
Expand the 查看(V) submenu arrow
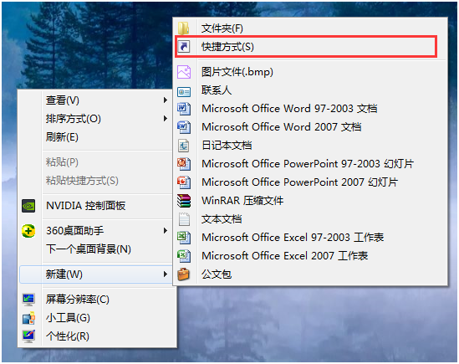tap(166, 100)
